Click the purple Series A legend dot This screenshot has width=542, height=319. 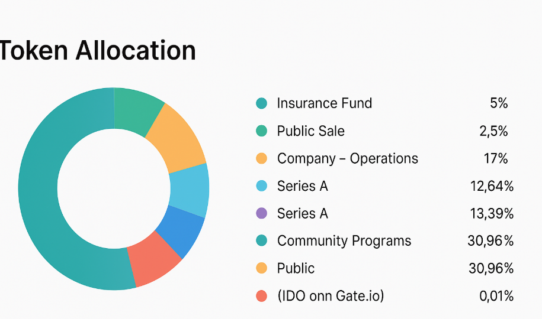point(261,213)
